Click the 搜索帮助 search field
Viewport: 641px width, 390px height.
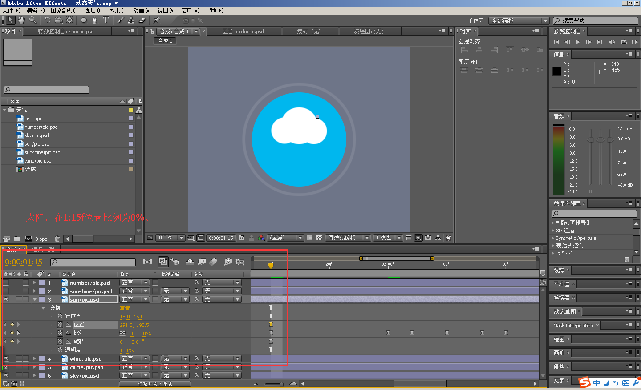[596, 20]
